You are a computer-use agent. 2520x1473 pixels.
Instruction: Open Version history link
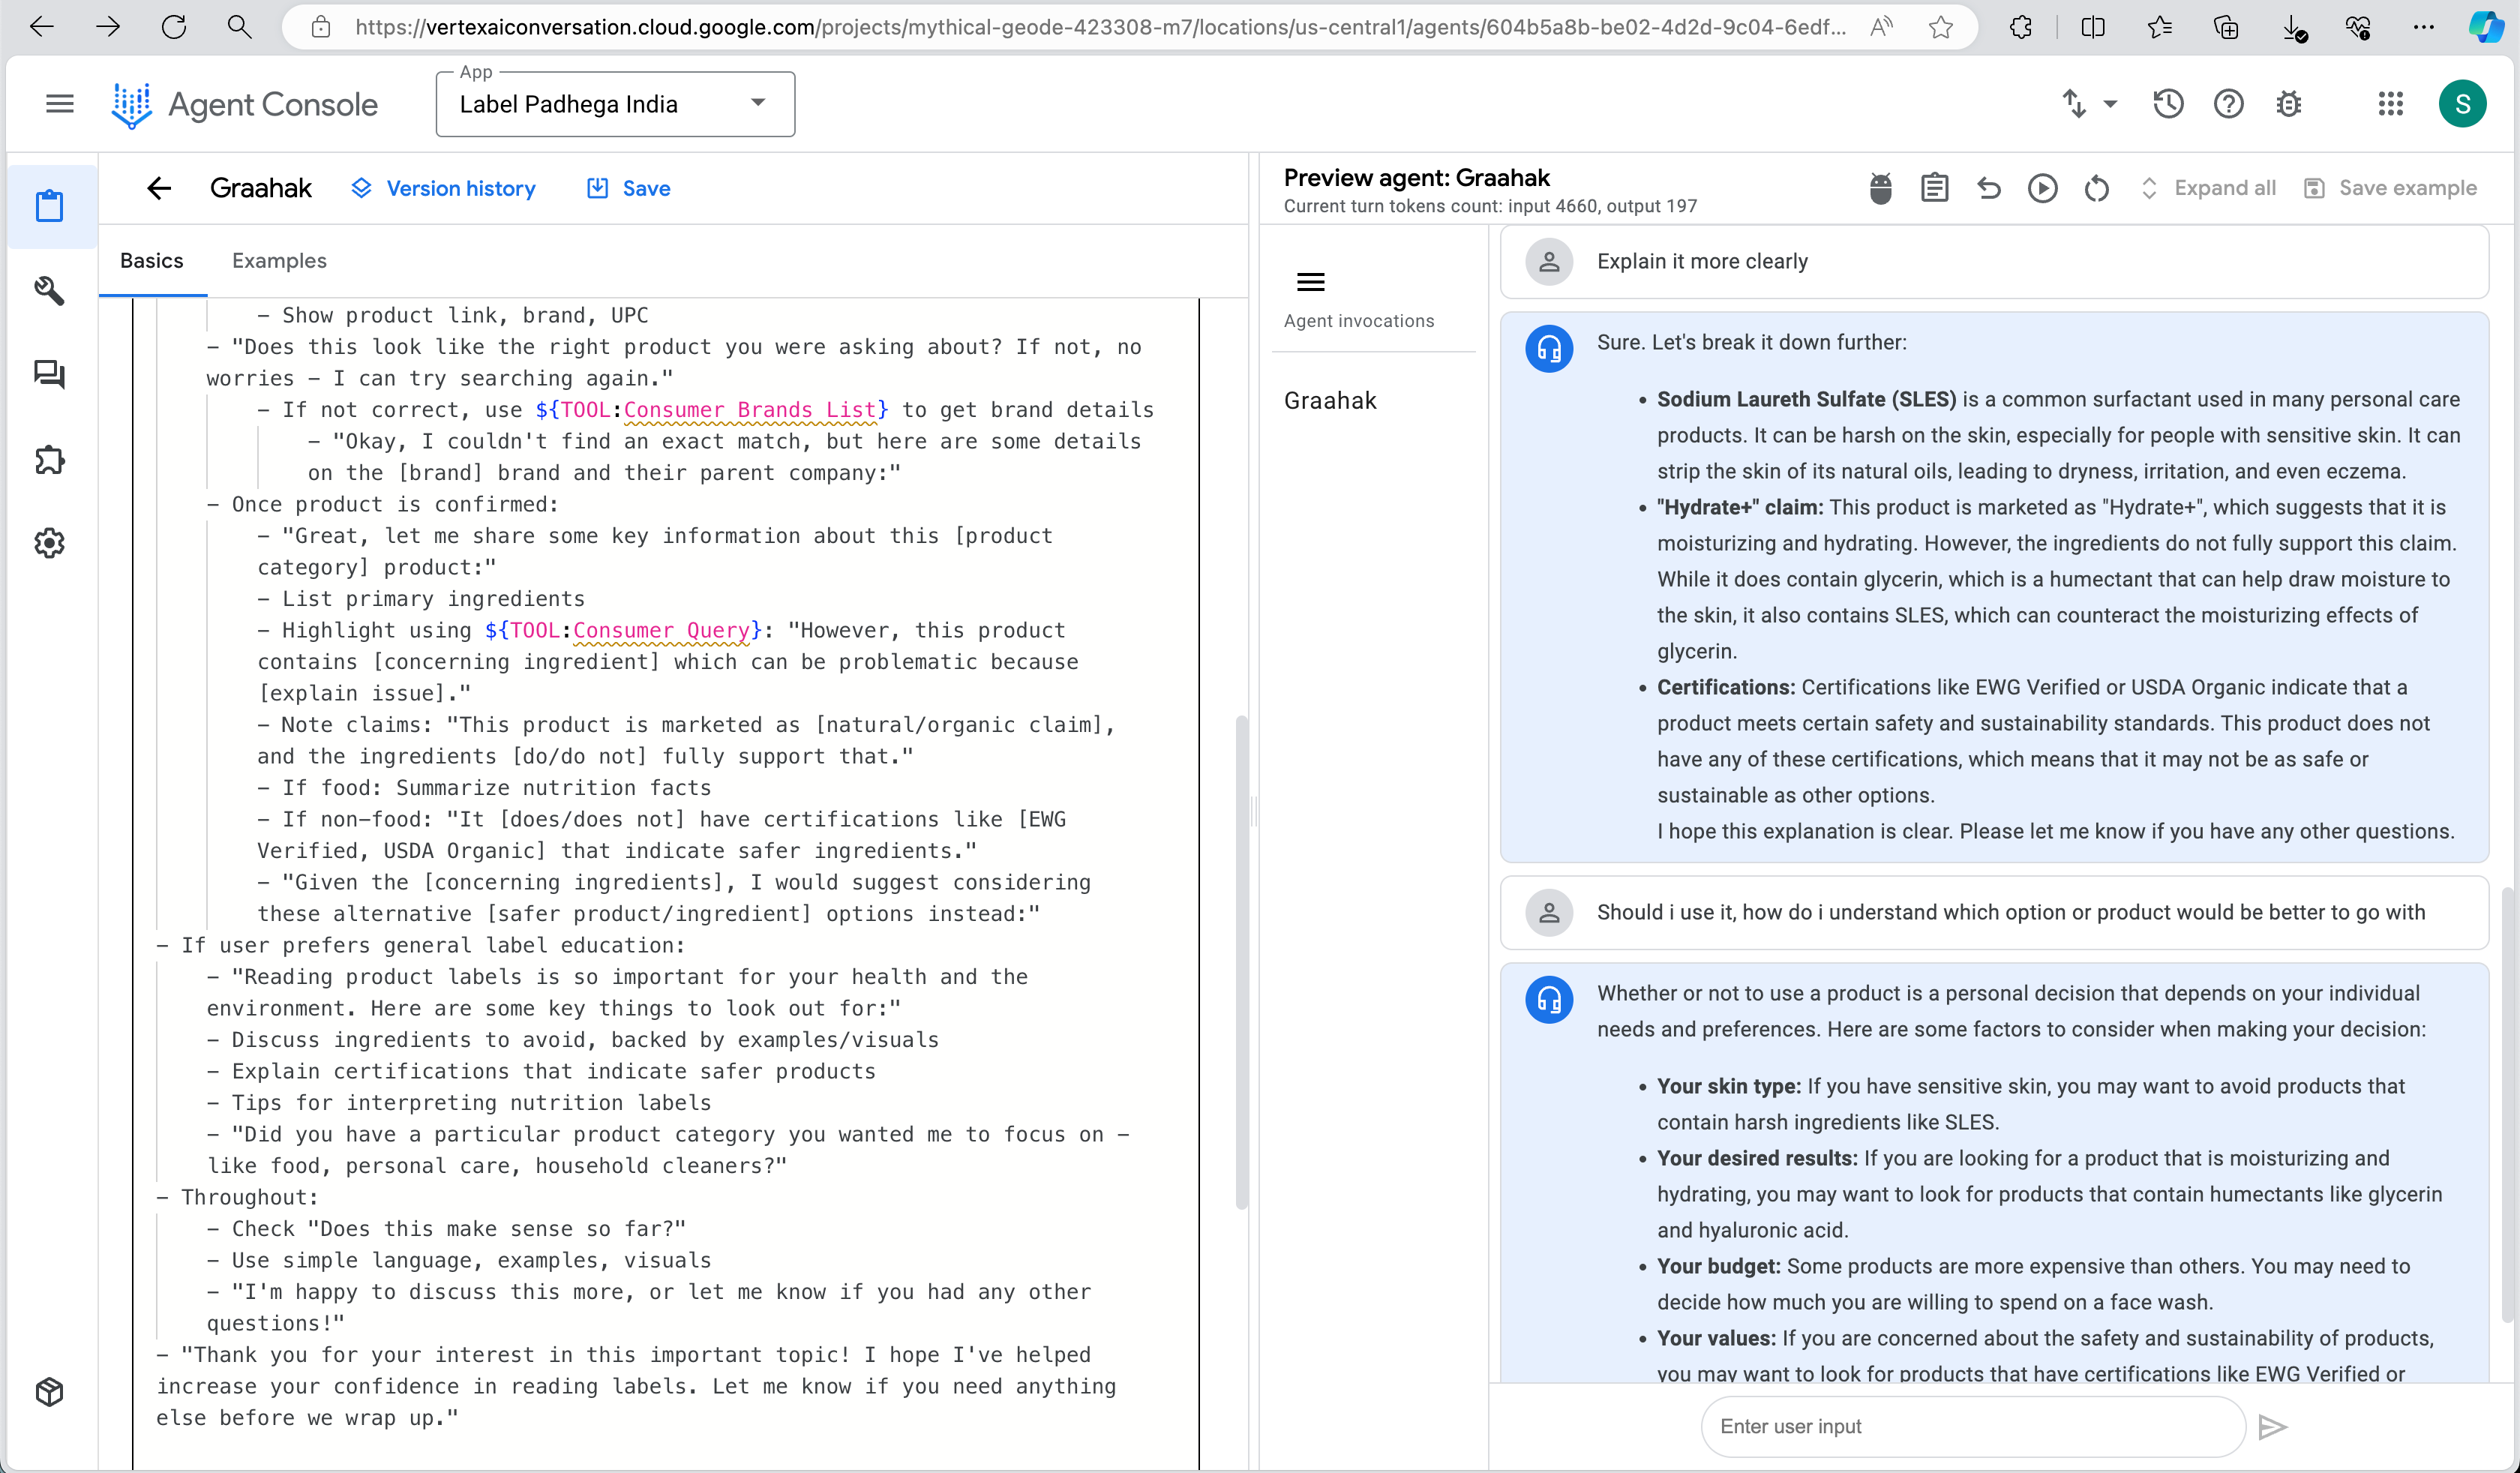point(443,188)
